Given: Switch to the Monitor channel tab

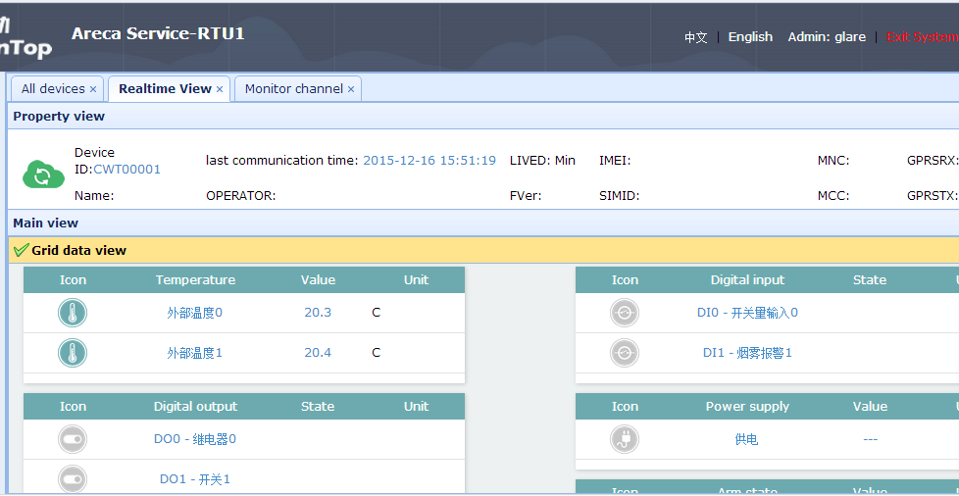Looking at the screenshot, I should pyautogui.click(x=293, y=88).
